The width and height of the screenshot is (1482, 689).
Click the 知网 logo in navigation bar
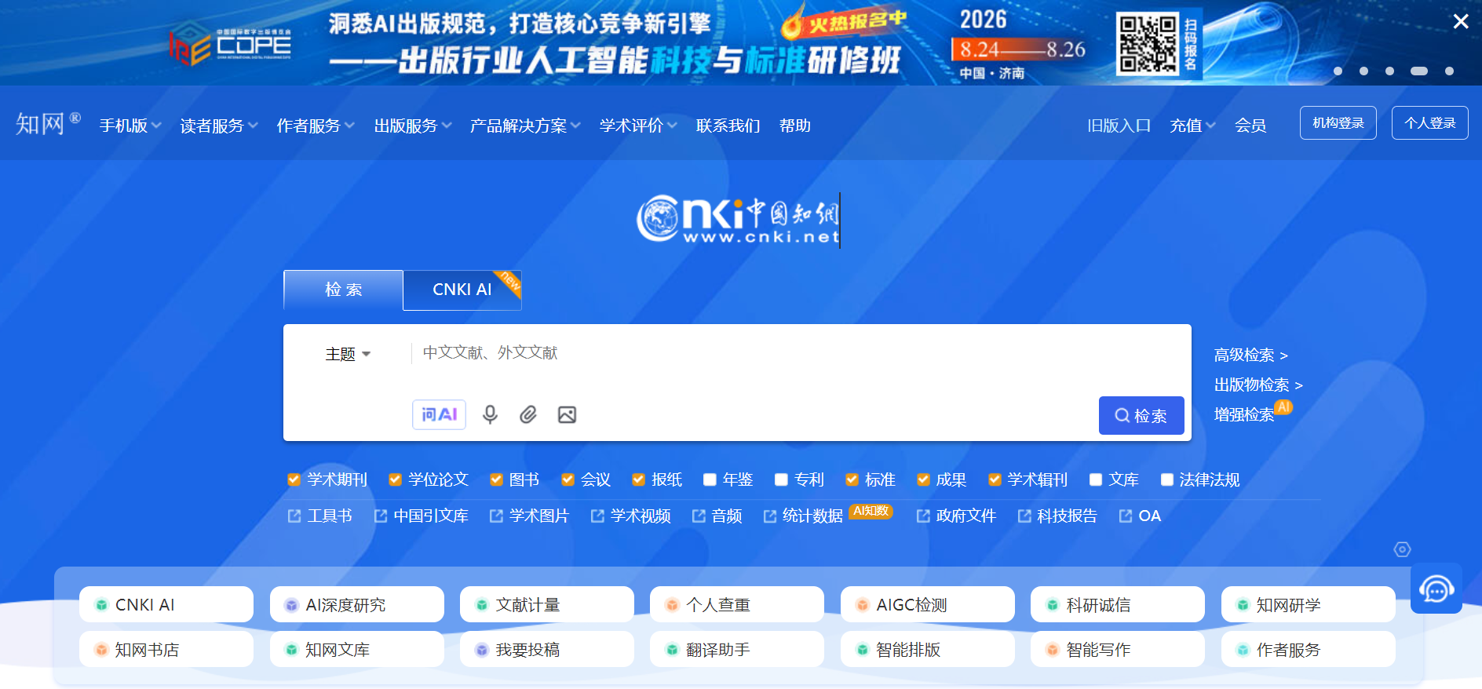click(47, 123)
